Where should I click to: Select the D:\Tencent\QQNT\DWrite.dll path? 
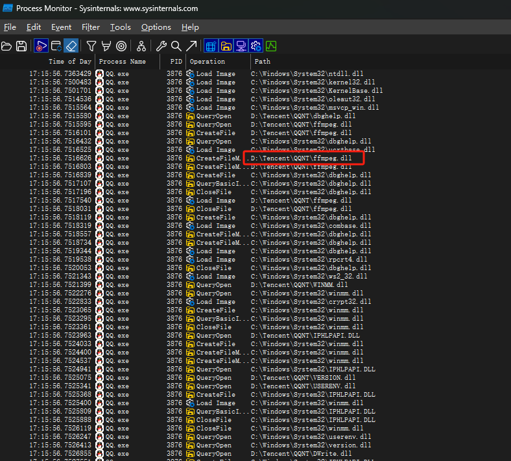[x=301, y=454]
